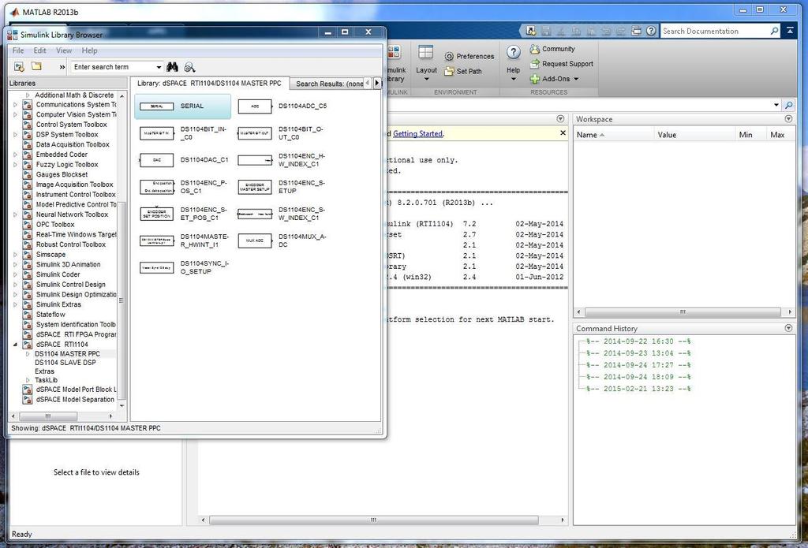
Task: Click the Community button label
Action: (x=558, y=49)
